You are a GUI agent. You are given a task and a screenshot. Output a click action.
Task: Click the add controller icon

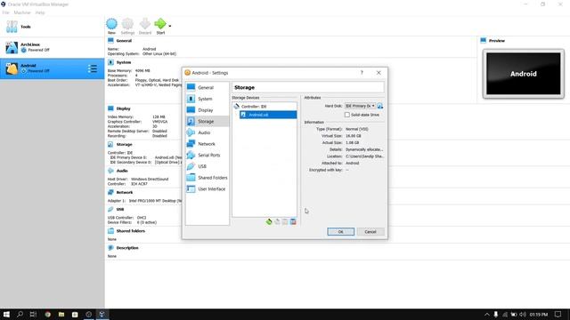pyautogui.click(x=269, y=221)
